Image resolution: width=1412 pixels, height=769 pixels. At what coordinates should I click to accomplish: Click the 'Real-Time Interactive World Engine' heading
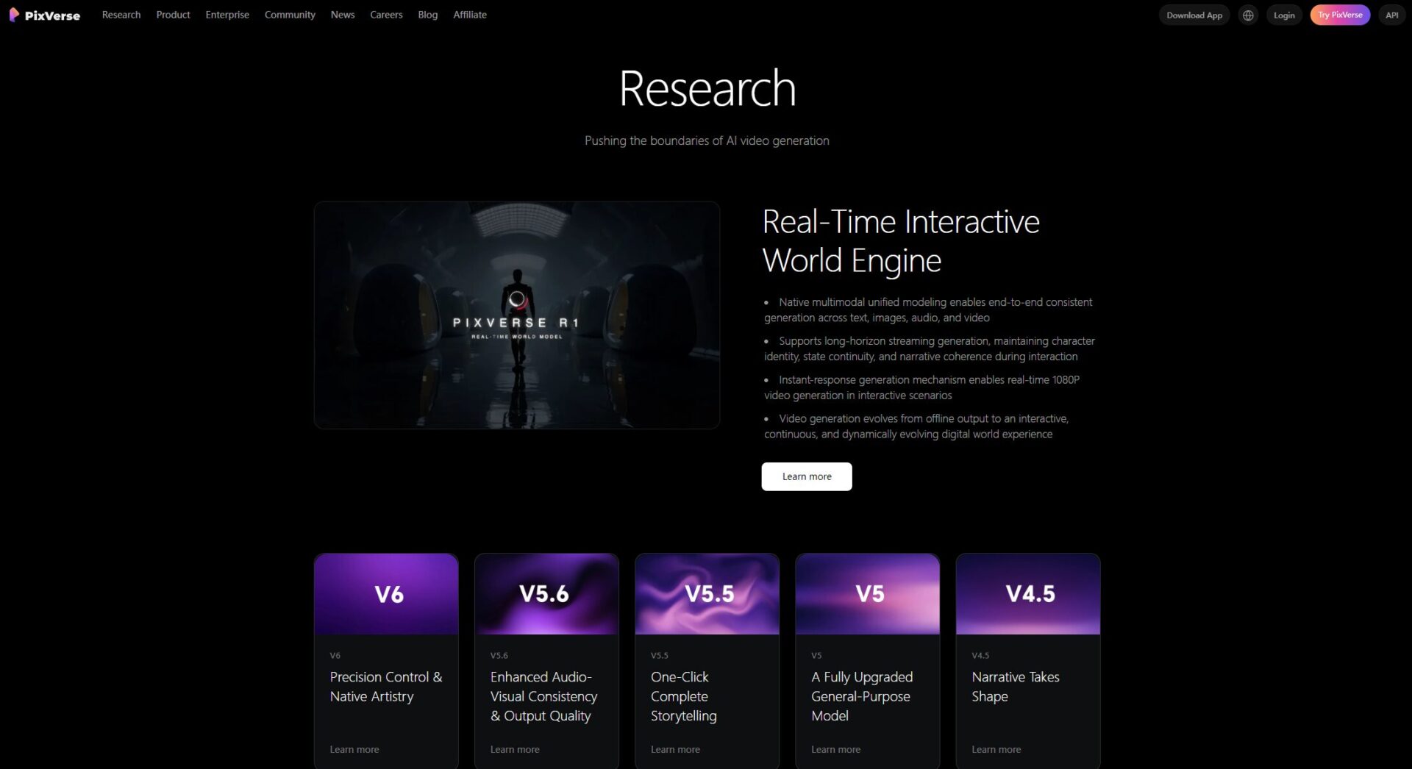click(x=901, y=241)
